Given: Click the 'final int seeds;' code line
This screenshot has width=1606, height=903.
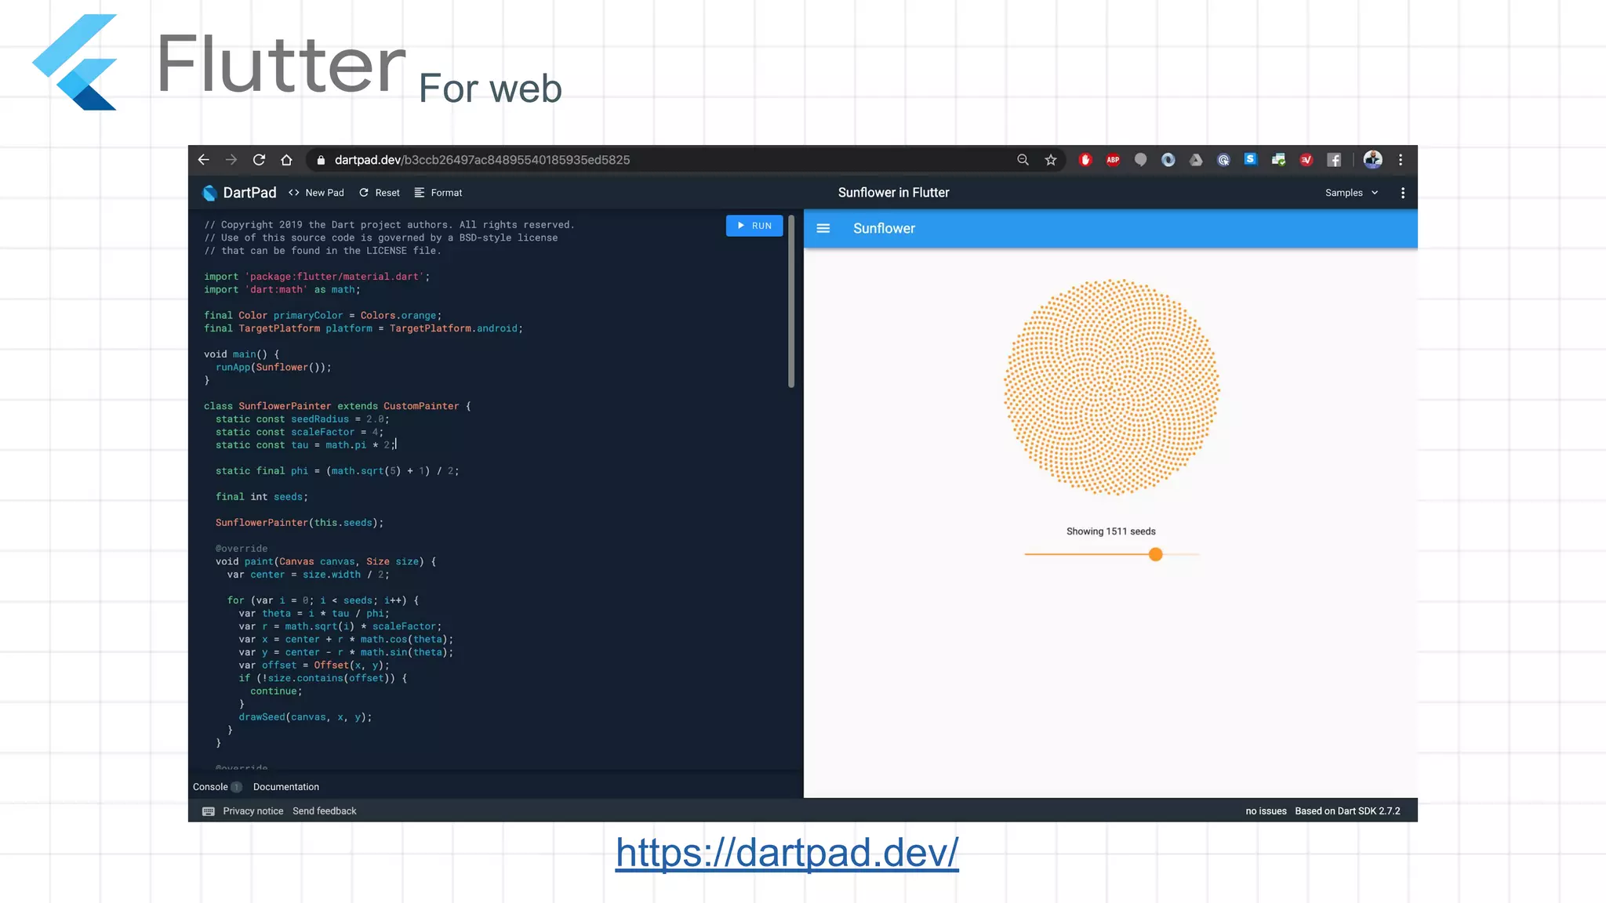Looking at the screenshot, I should (262, 497).
